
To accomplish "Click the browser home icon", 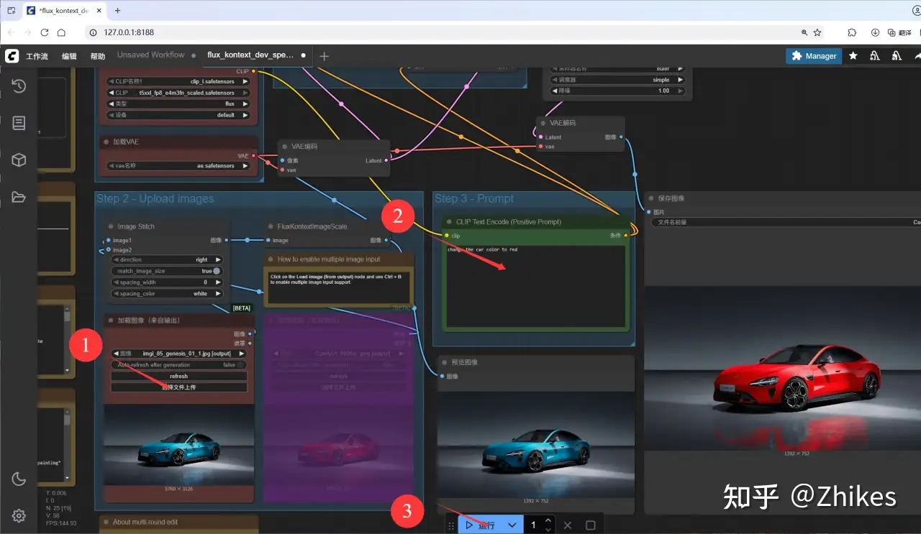I will tap(61, 32).
